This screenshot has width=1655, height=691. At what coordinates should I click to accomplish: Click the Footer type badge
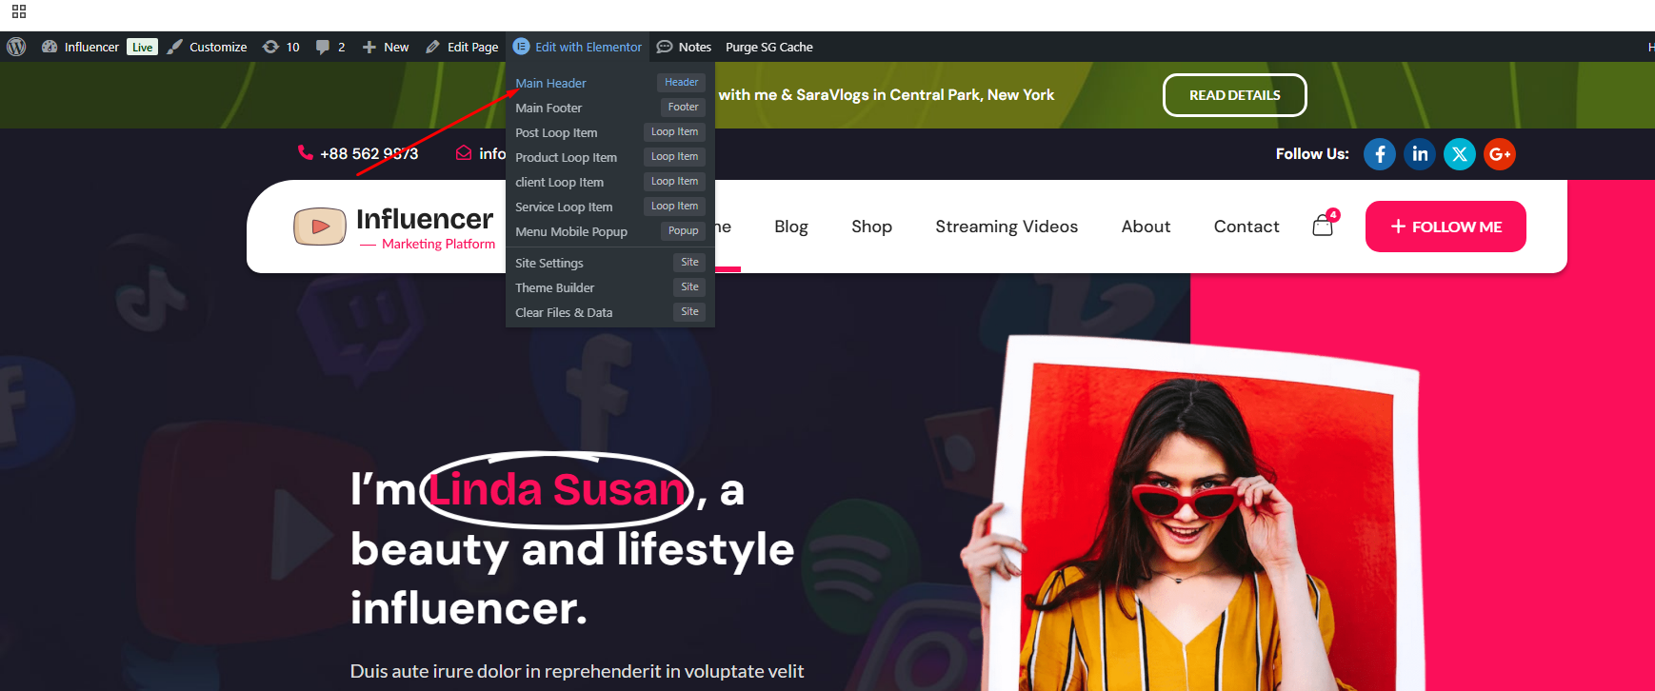pos(683,108)
